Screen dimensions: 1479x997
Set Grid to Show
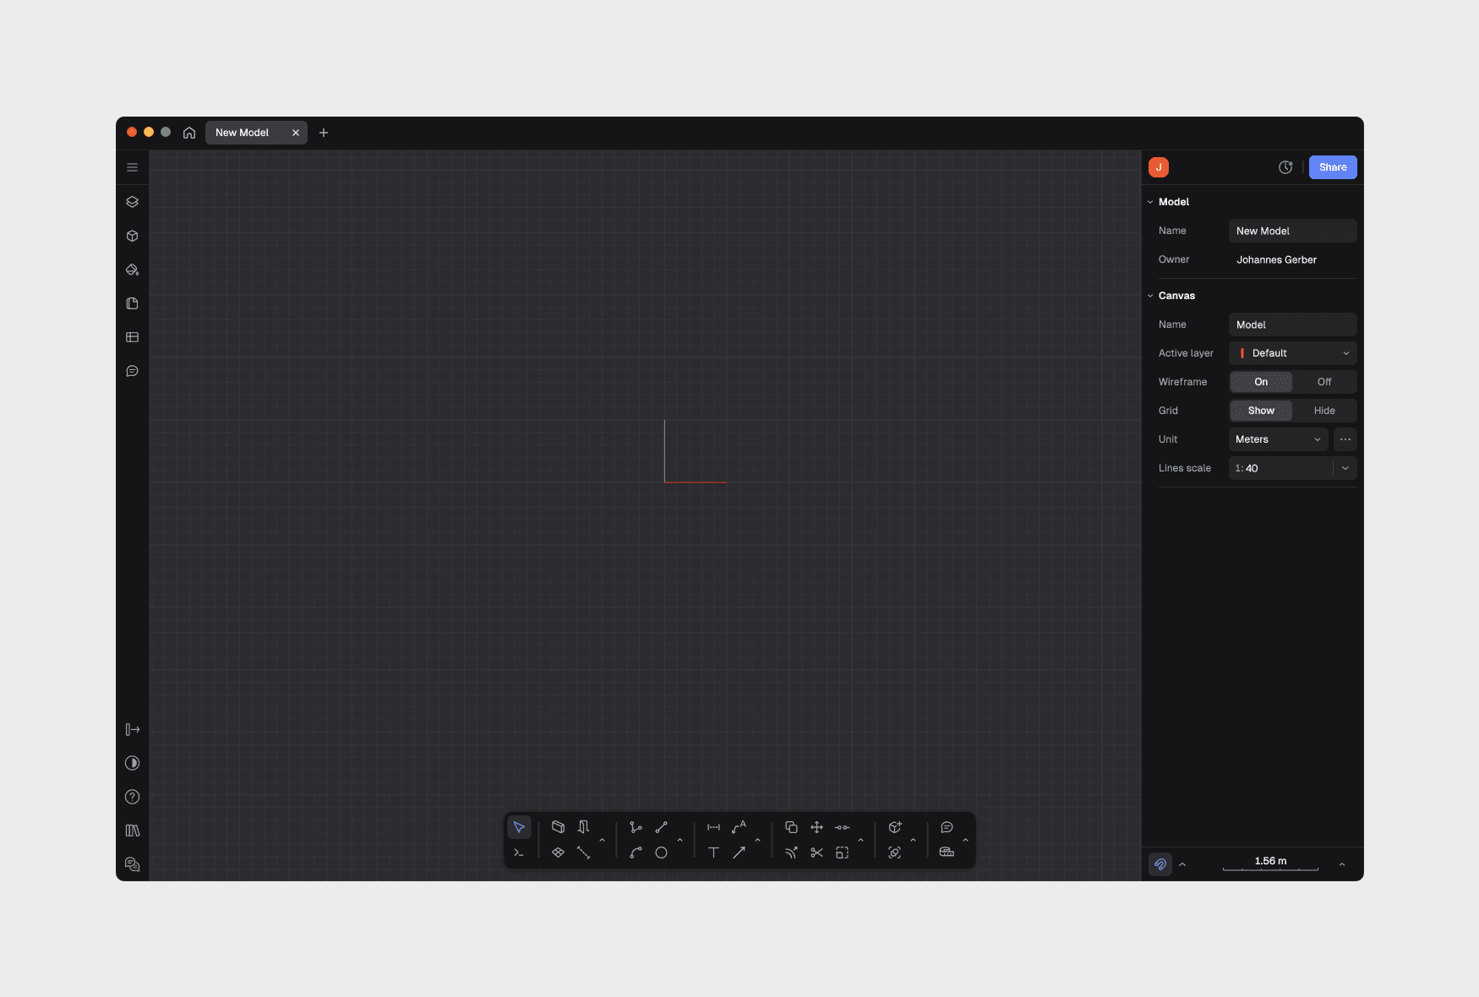point(1261,411)
